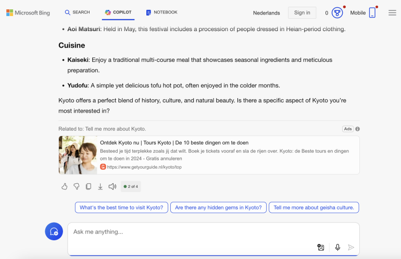The width and height of the screenshot is (401, 259).
Task: Click the Copilot colorful logo icon
Action: click(108, 12)
